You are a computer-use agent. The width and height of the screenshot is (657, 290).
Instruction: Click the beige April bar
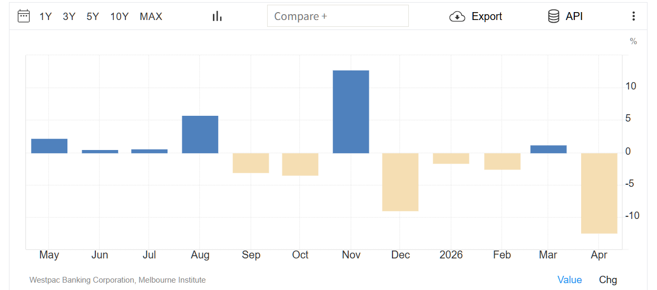[x=599, y=193]
